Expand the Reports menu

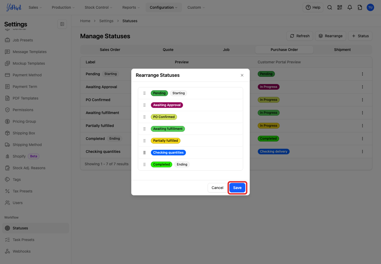pos(131,7)
